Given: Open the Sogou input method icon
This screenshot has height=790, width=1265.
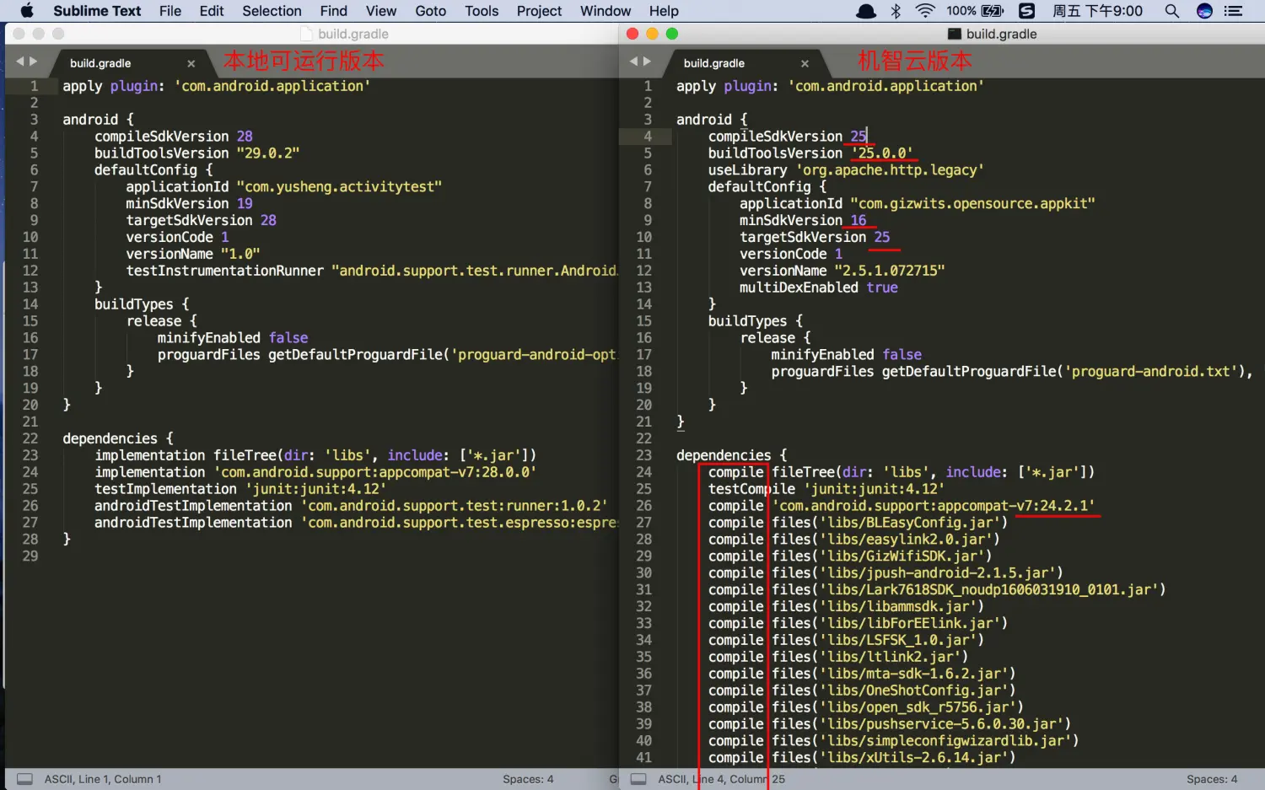Looking at the screenshot, I should pyautogui.click(x=1026, y=11).
